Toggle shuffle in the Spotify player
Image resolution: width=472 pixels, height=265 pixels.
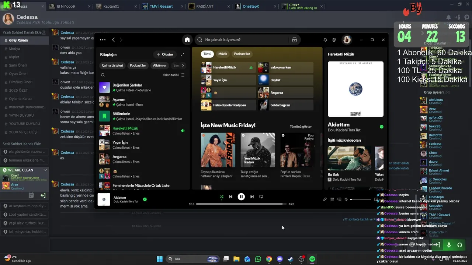click(221, 197)
